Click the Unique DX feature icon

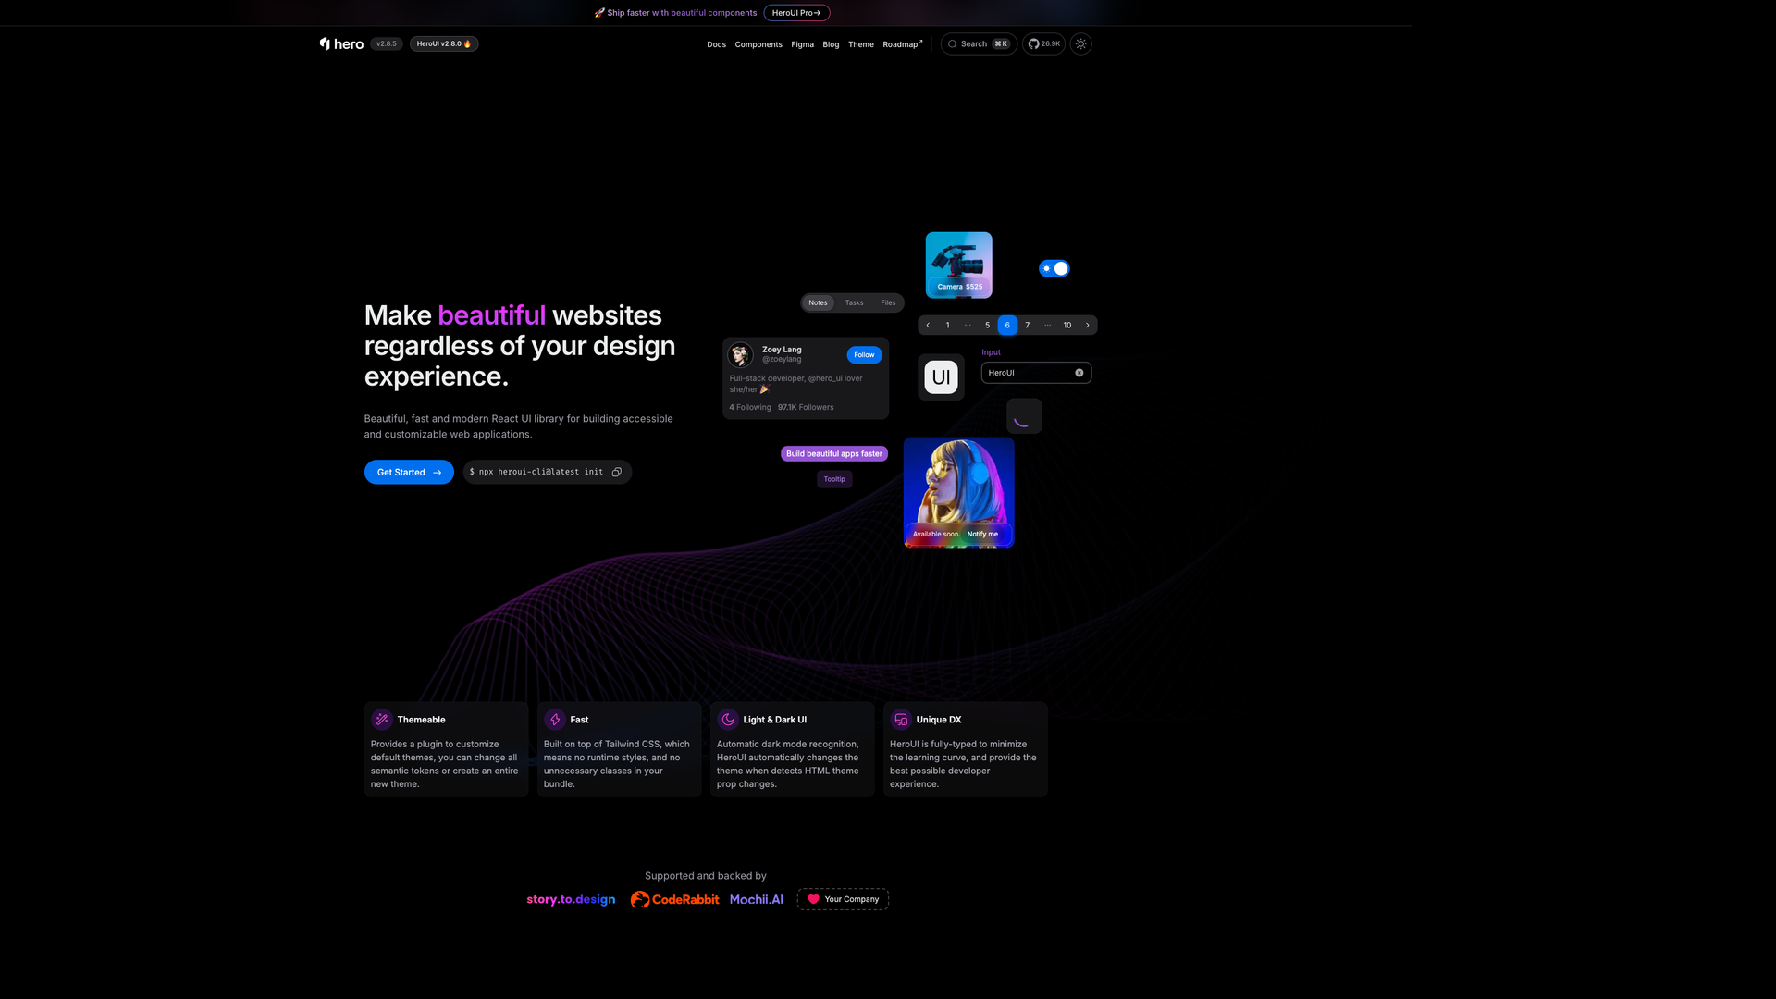(900, 719)
